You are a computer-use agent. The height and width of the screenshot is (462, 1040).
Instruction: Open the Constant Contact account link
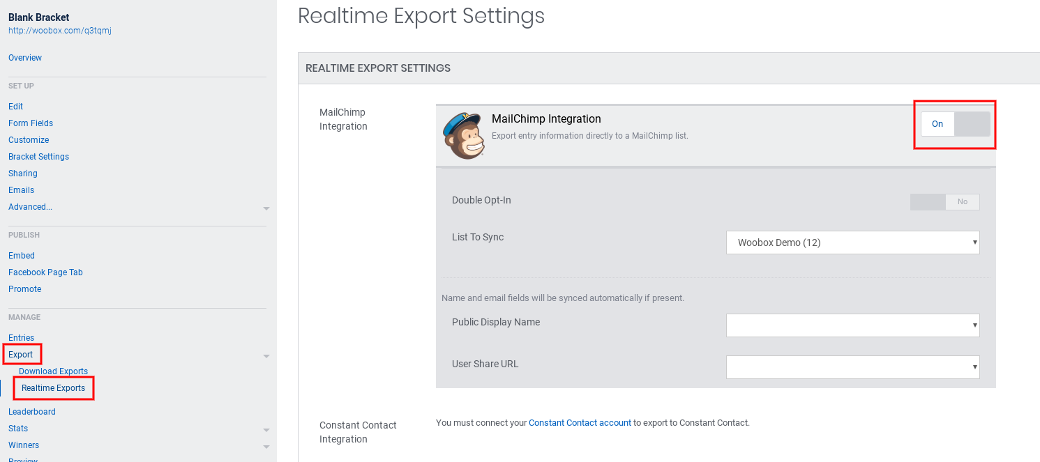point(580,423)
